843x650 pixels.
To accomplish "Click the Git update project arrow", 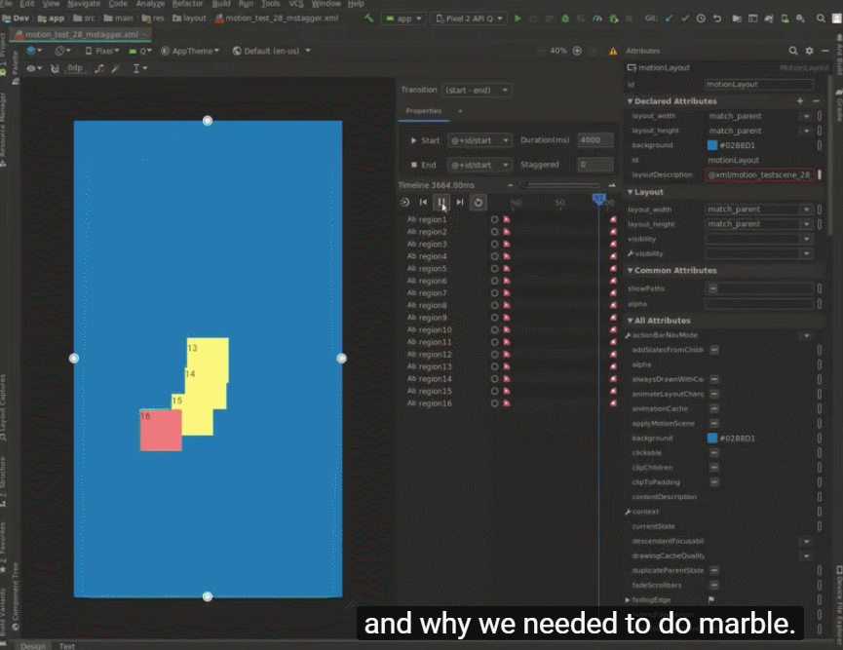I will (669, 19).
